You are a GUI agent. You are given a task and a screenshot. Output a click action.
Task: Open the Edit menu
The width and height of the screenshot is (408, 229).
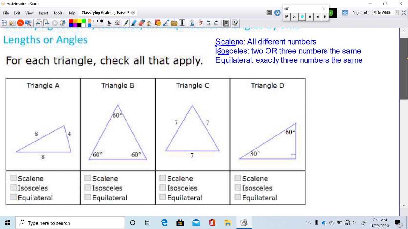coord(17,13)
